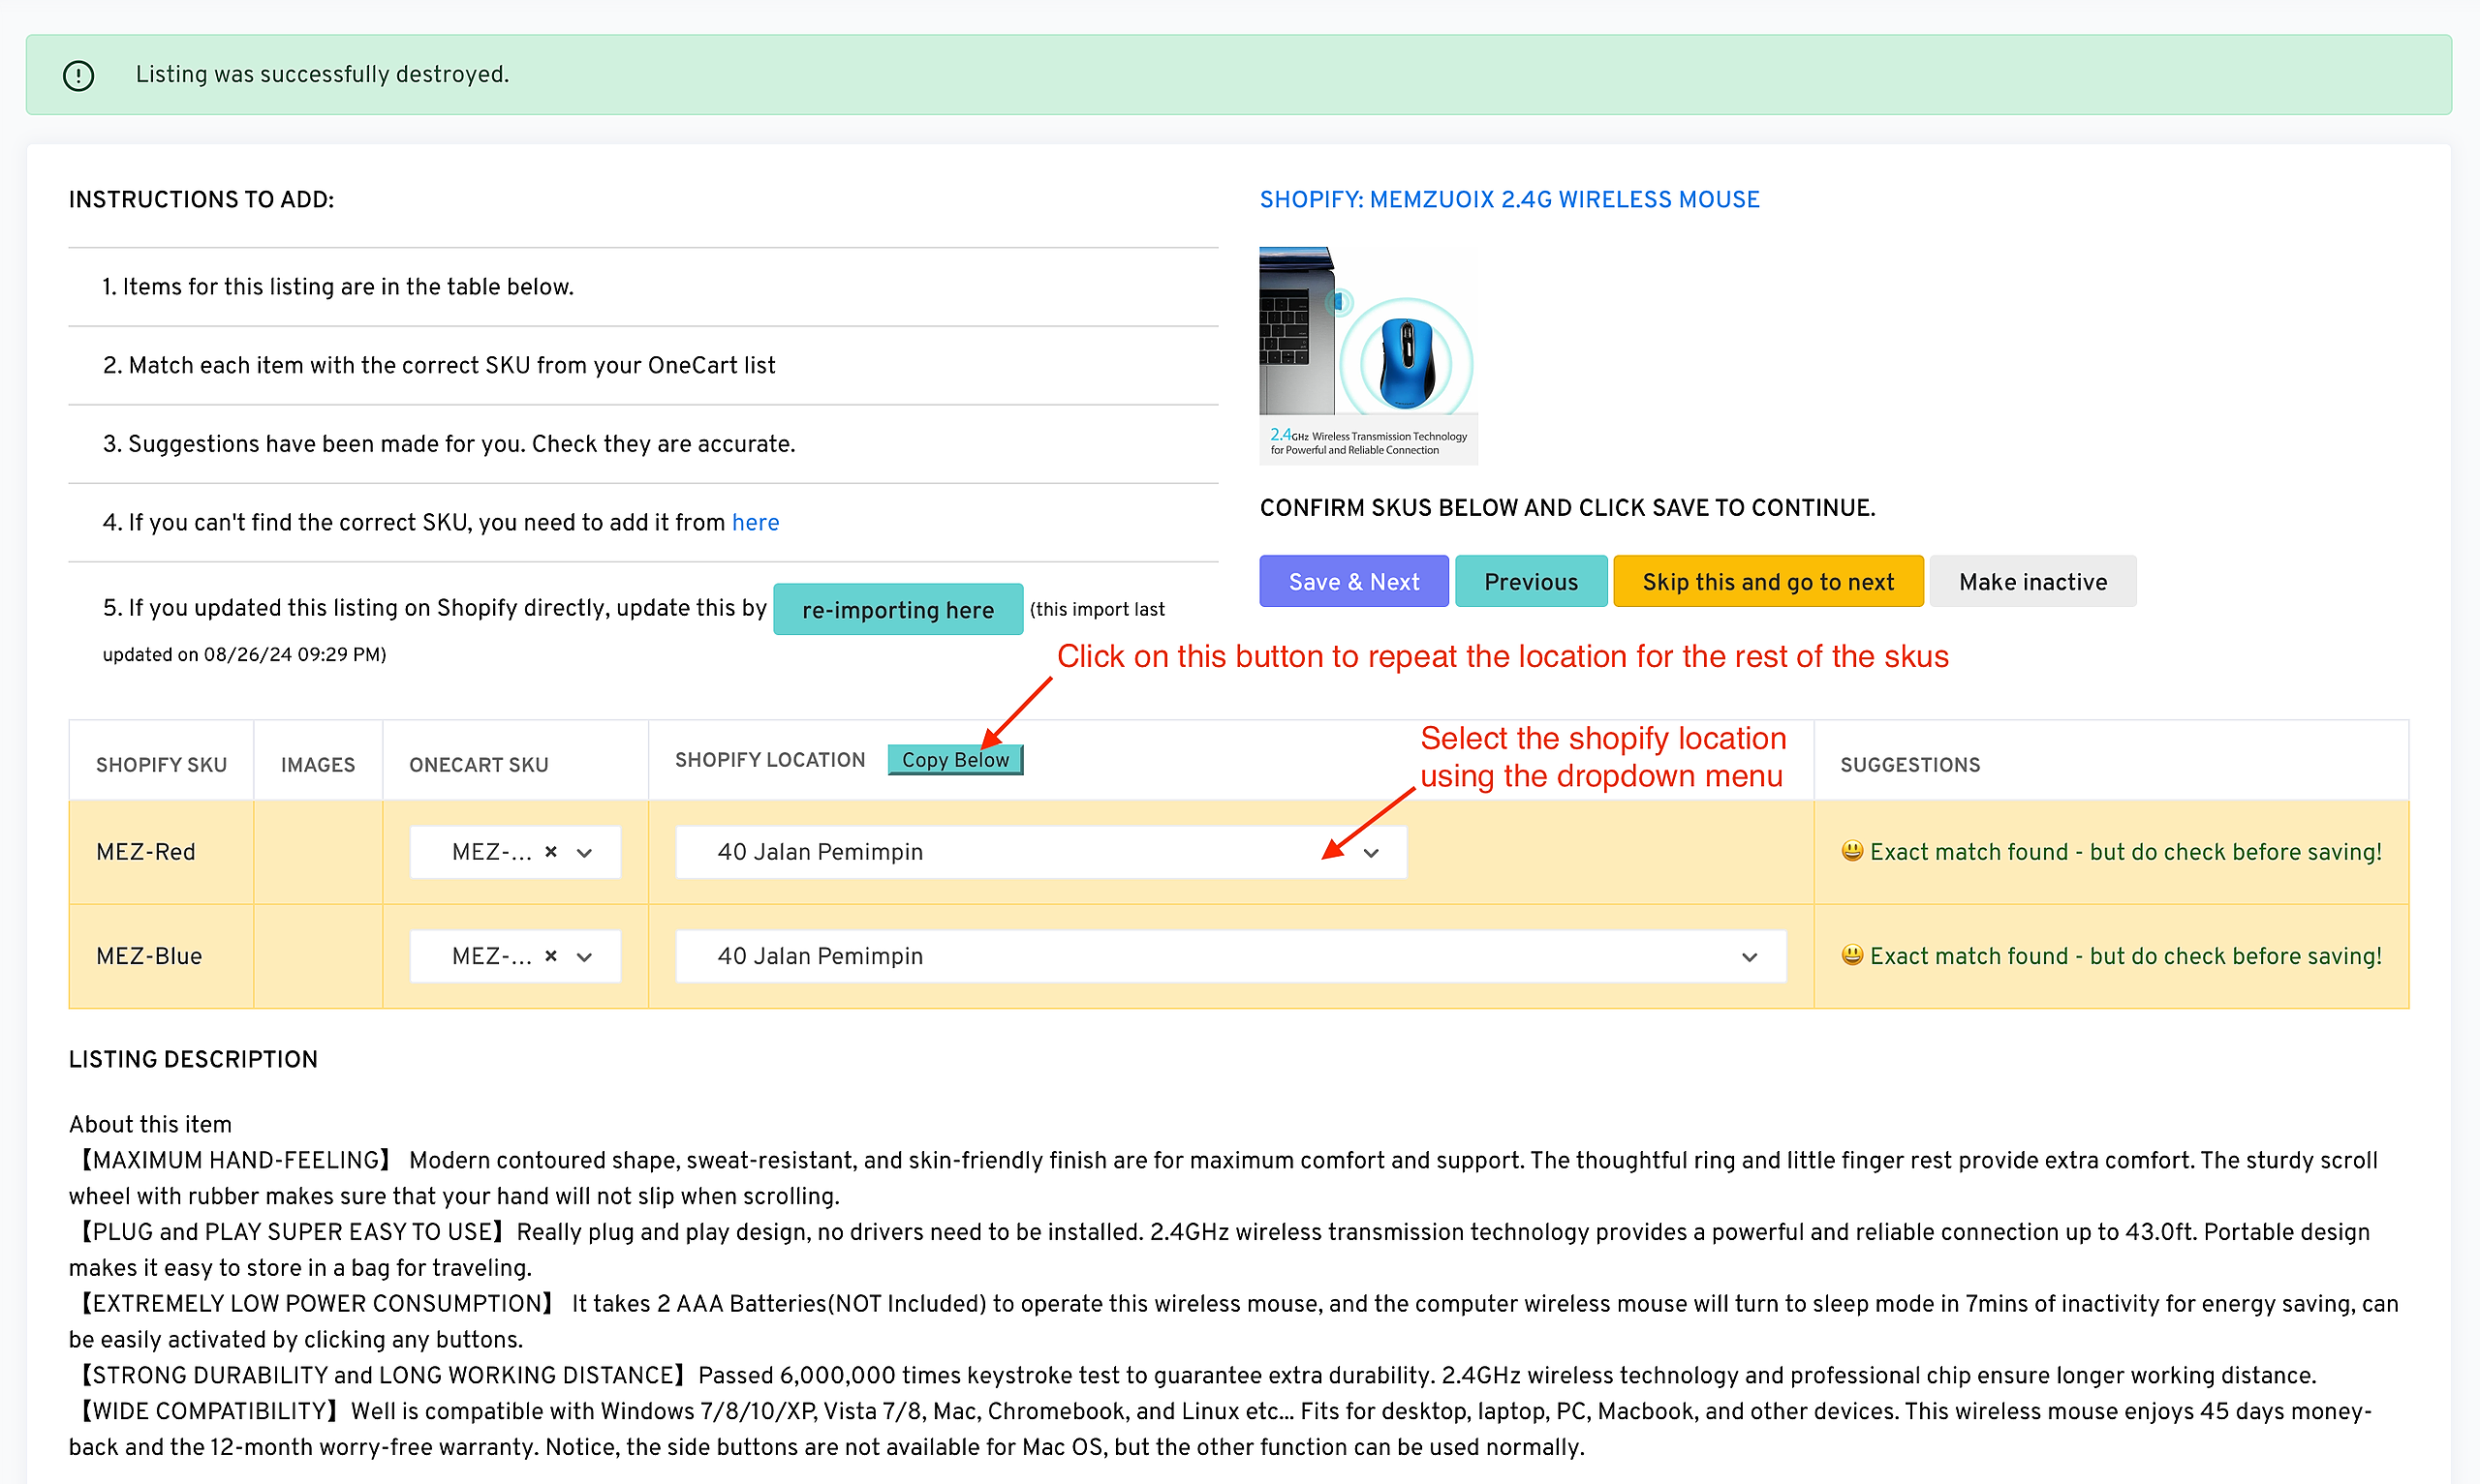Click the info icon in the success banner
This screenshot has width=2480, height=1484.
[x=78, y=75]
